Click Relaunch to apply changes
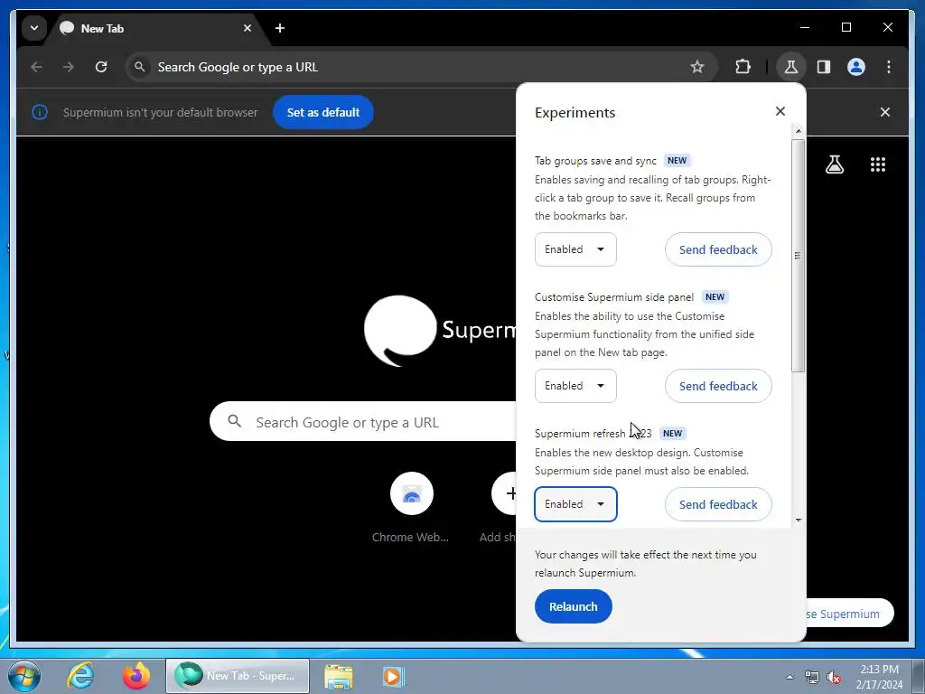Viewport: 925px width, 694px height. click(573, 606)
